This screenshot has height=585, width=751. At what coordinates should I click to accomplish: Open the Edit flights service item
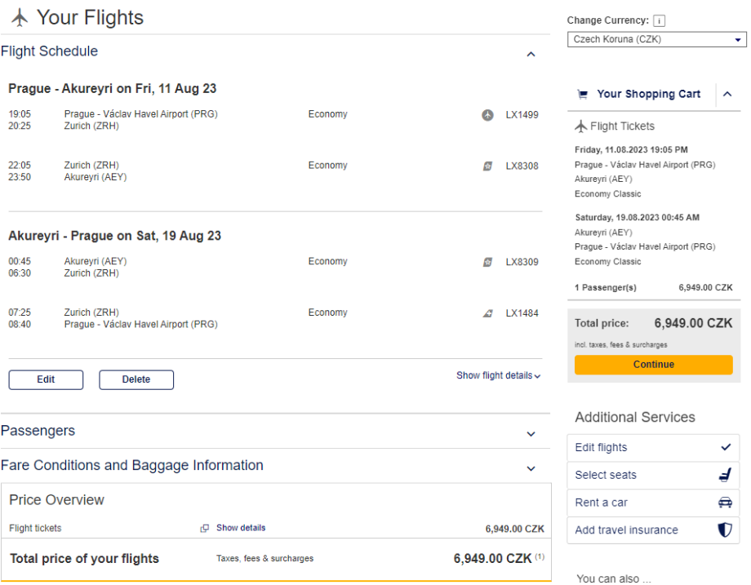pyautogui.click(x=653, y=448)
